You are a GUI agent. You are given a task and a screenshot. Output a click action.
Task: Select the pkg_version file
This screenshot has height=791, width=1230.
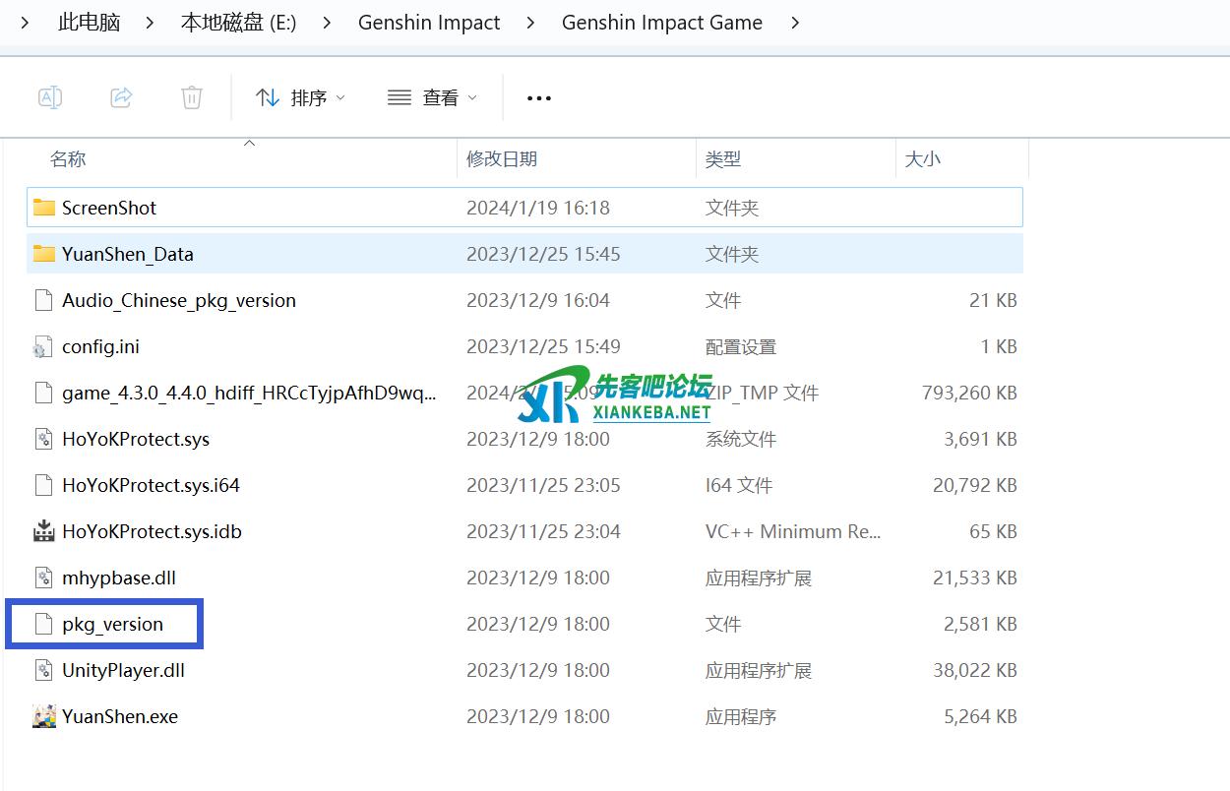click(112, 624)
